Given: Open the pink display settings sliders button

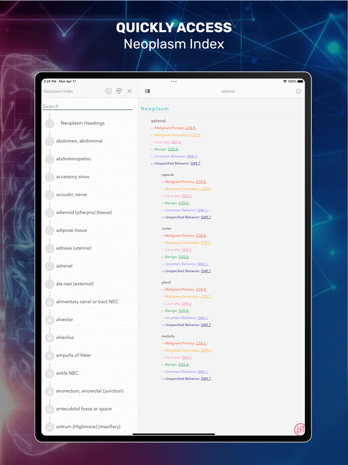Looking at the screenshot, I should click(x=299, y=429).
